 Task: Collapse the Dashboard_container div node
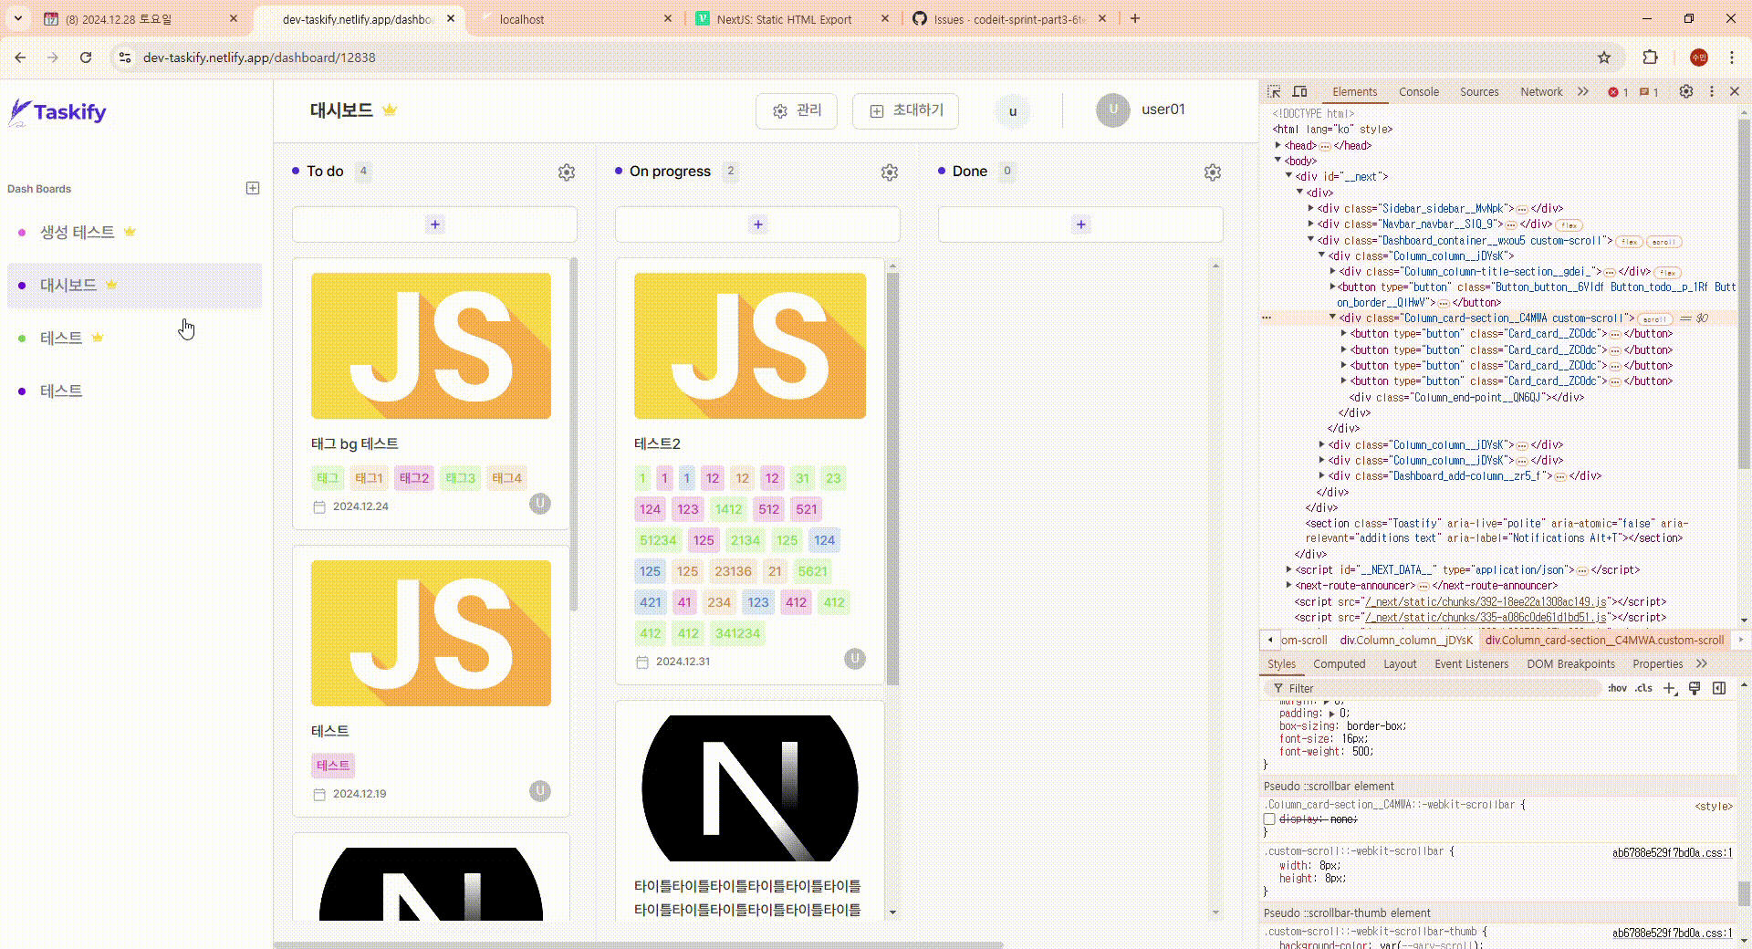(x=1311, y=240)
